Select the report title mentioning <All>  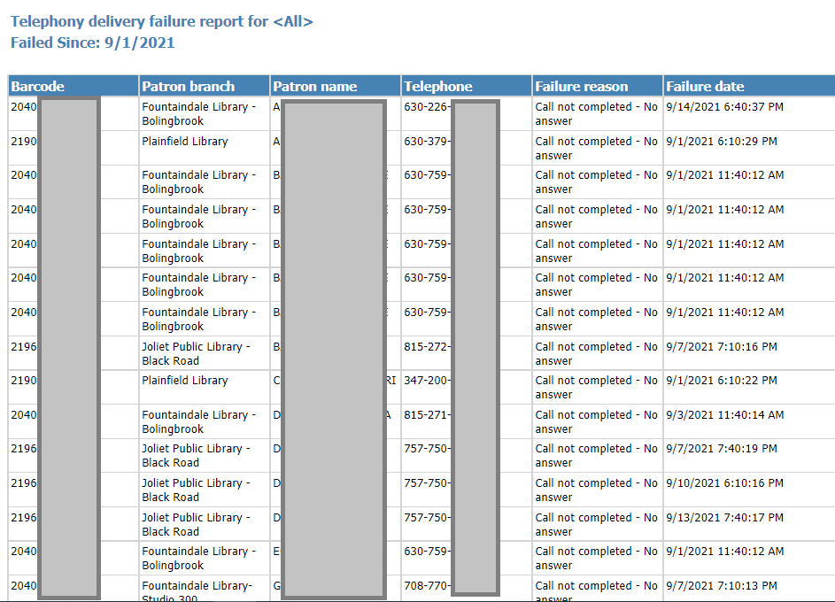[x=162, y=21]
